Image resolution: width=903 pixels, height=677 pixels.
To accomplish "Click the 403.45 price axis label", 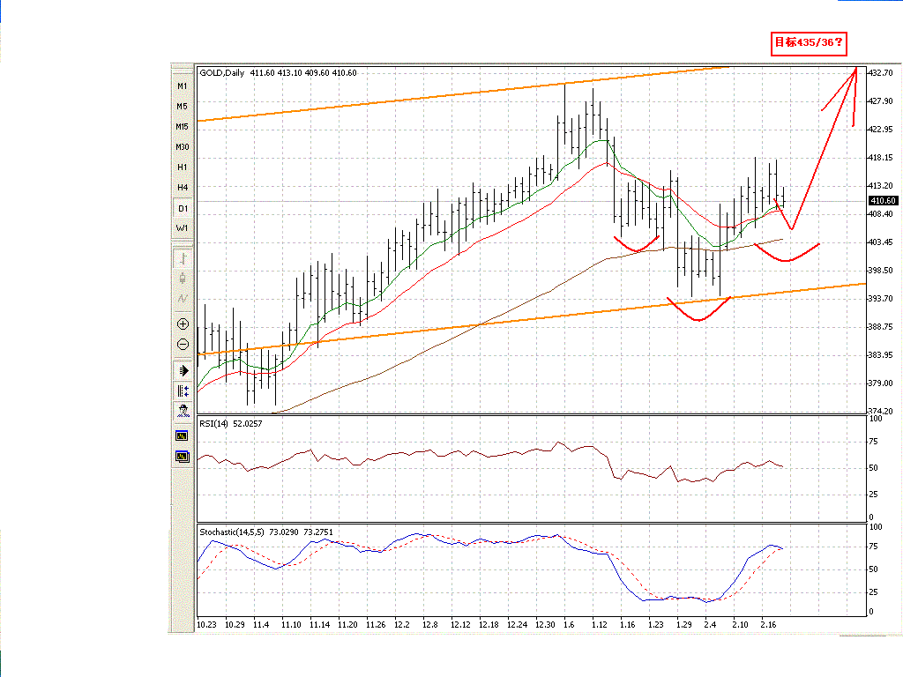I will point(881,242).
